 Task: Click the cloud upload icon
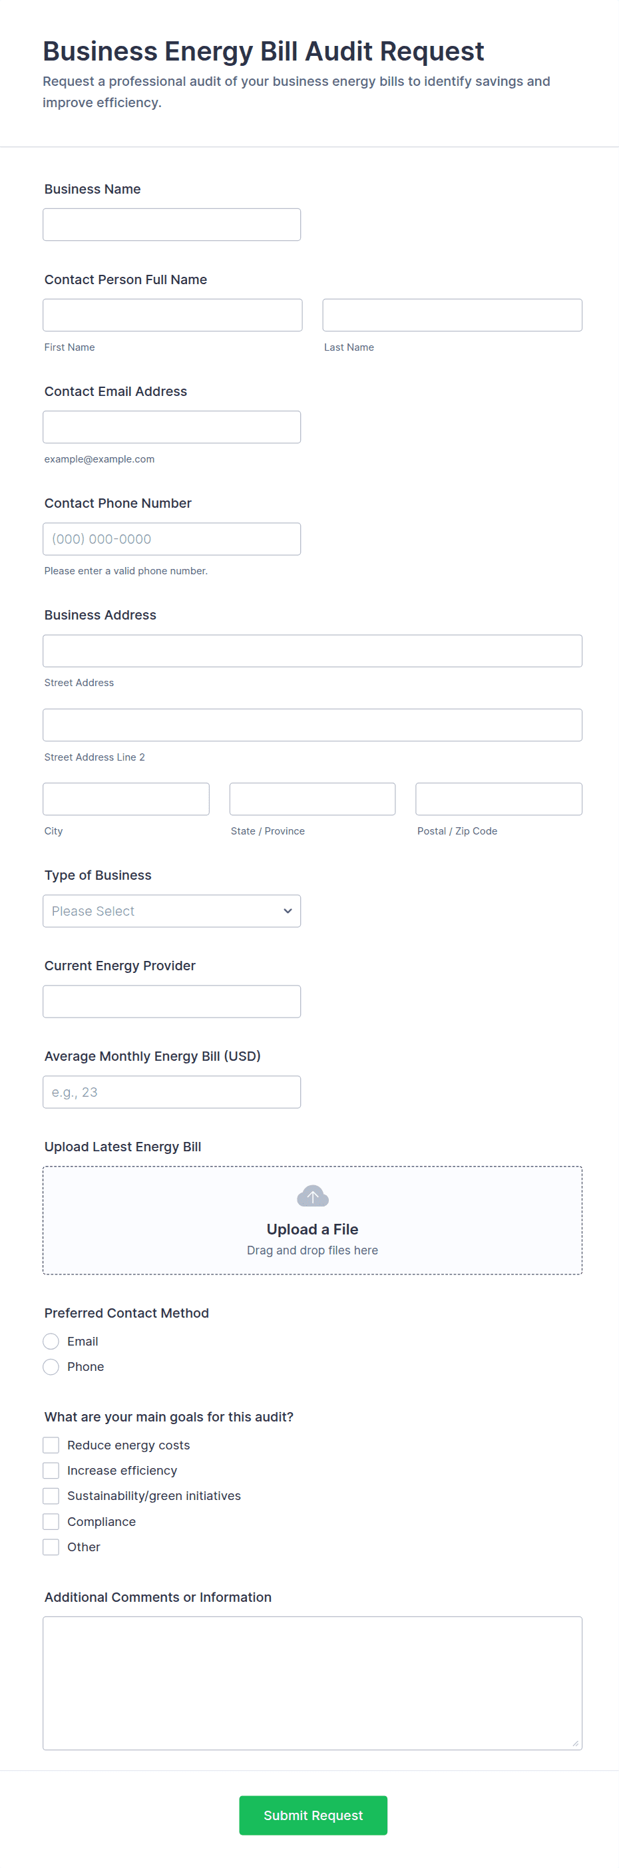(x=312, y=1196)
